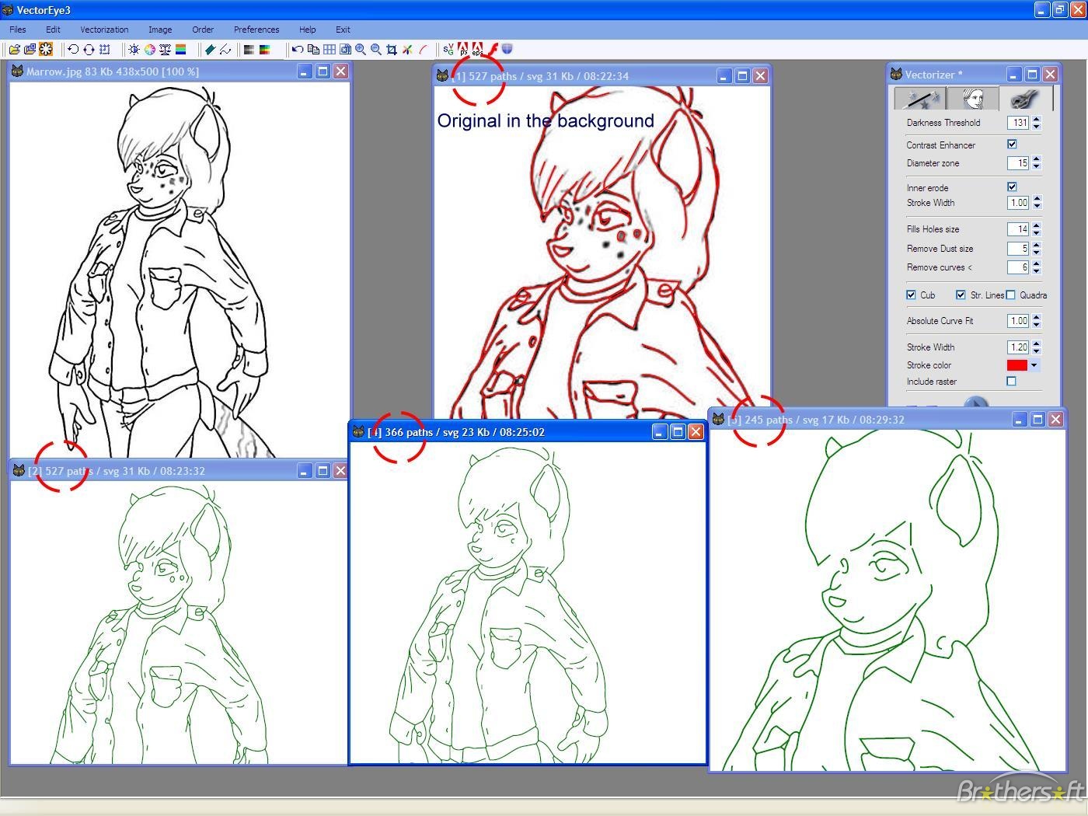Open the color wheel adjustment icon
The height and width of the screenshot is (816, 1088).
(x=150, y=50)
